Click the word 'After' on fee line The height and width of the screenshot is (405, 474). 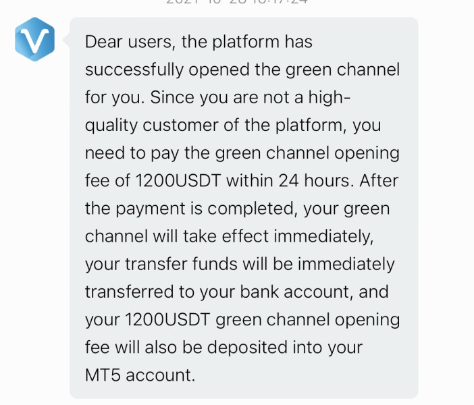(379, 181)
